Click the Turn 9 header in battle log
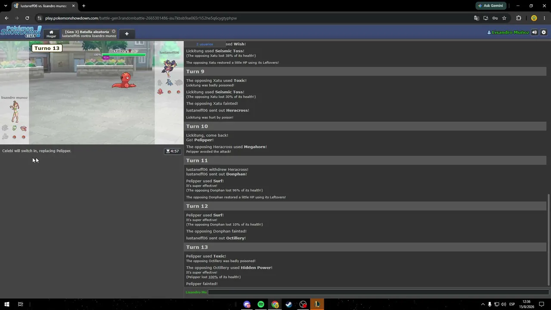 [365, 71]
